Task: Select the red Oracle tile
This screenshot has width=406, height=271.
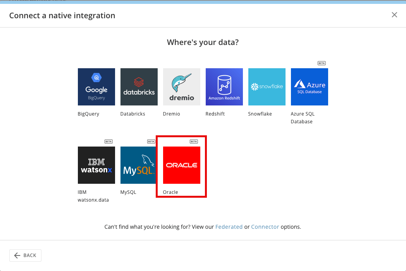Action: (x=182, y=165)
